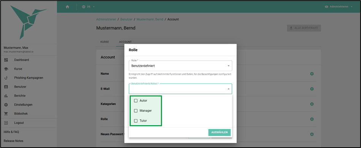Go to Phishing-Kampagnen in sidebar
The width and height of the screenshot is (361, 148).
coord(29,78)
